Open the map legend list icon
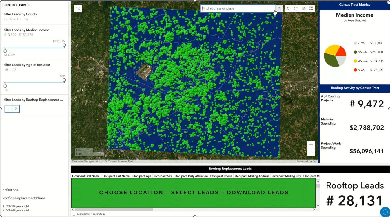Screen dimensions: 390x217 296,8
